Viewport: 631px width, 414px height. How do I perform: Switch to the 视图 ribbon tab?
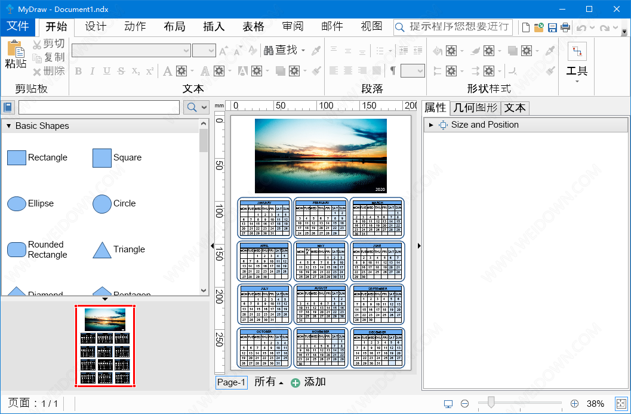tap(371, 26)
